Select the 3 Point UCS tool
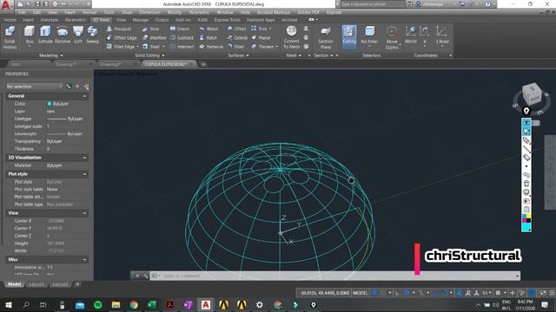 coord(442,35)
